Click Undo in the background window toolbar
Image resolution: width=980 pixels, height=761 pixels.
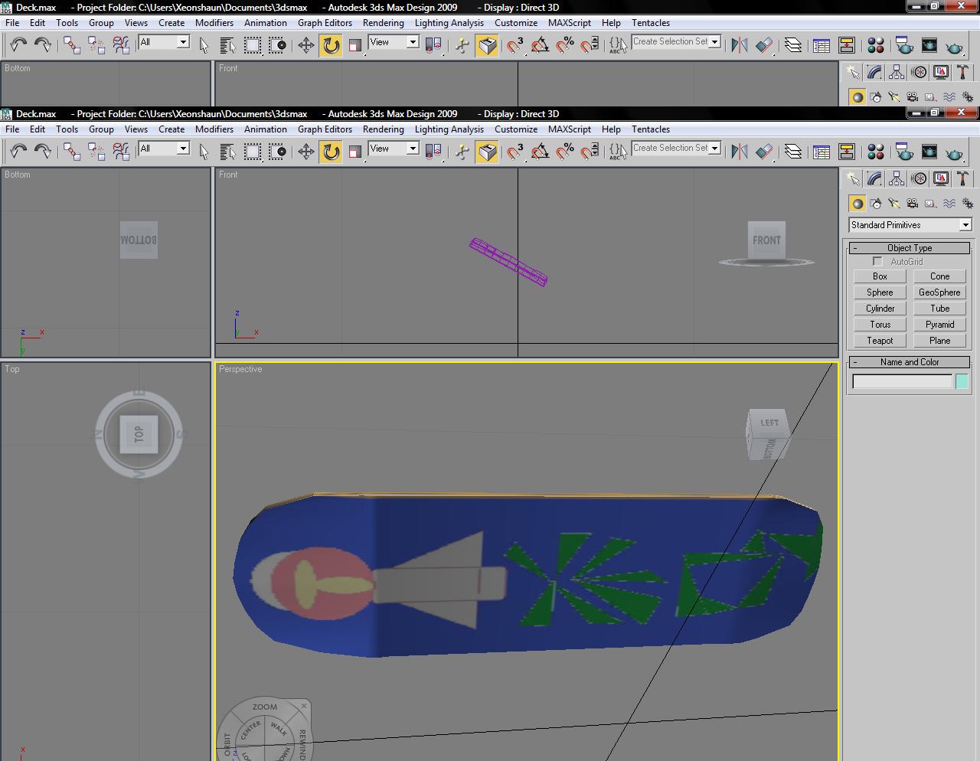(18, 45)
